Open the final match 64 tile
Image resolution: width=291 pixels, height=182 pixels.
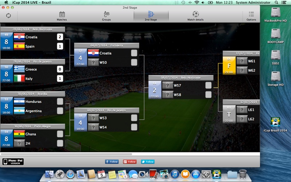click(229, 66)
